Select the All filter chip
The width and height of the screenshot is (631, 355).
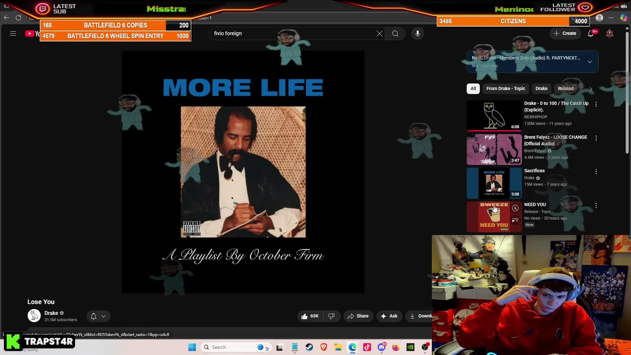(473, 89)
